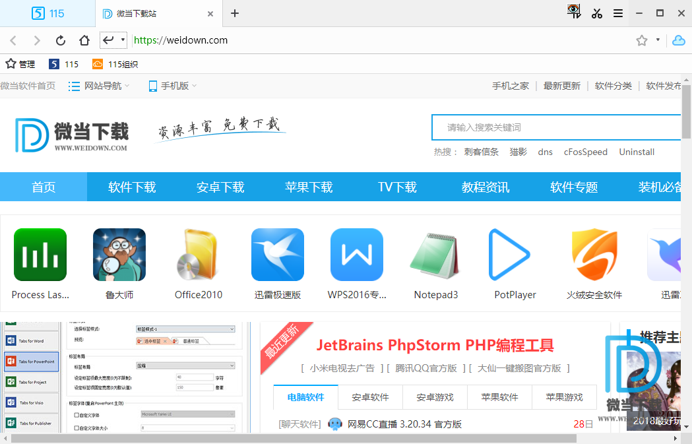
Task: Open the [聊天软件] category tag
Action: [x=299, y=424]
